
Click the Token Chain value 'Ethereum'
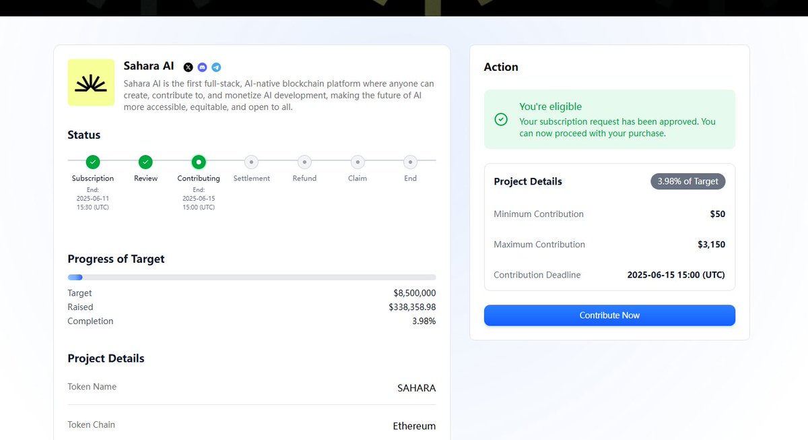tap(414, 426)
